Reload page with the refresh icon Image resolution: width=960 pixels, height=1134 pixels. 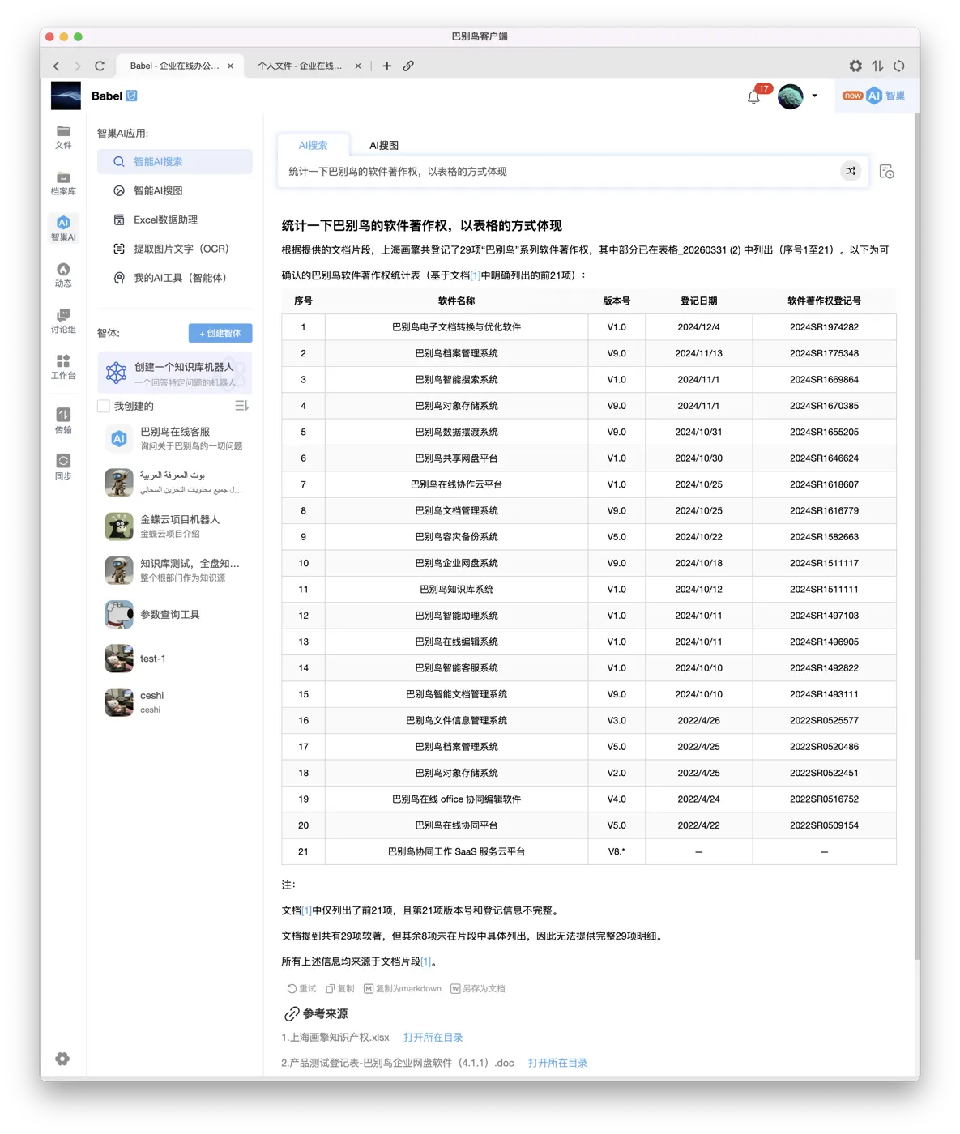(100, 66)
